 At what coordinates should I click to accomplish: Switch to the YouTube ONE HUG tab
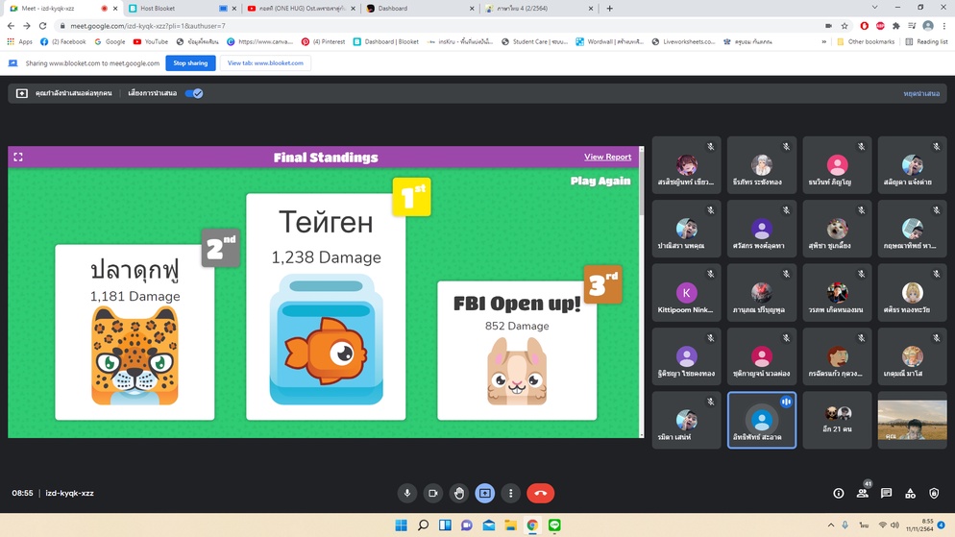pos(299,9)
